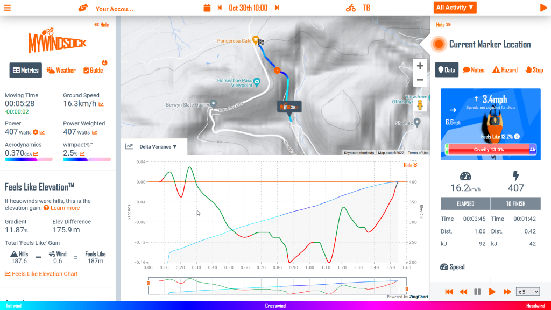
Task: Open the x5 playback speed dropdown
Action: [x=527, y=292]
